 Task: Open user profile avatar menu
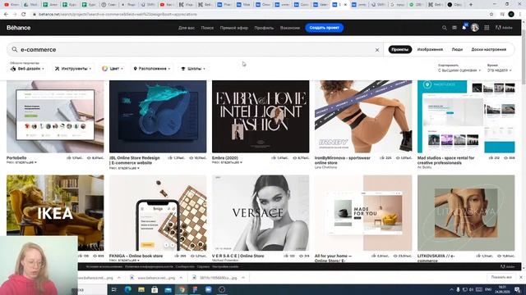(x=475, y=28)
